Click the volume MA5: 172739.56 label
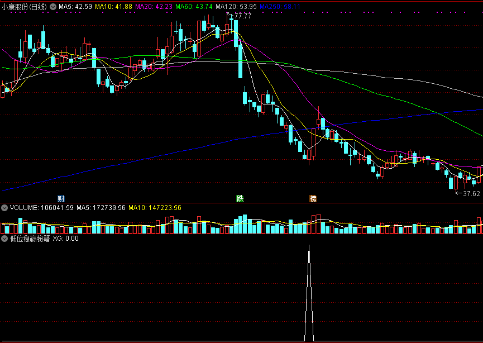This screenshot has height=343, width=483. [101, 208]
